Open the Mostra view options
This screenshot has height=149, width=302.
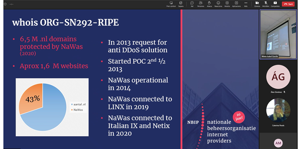coord(227,3)
